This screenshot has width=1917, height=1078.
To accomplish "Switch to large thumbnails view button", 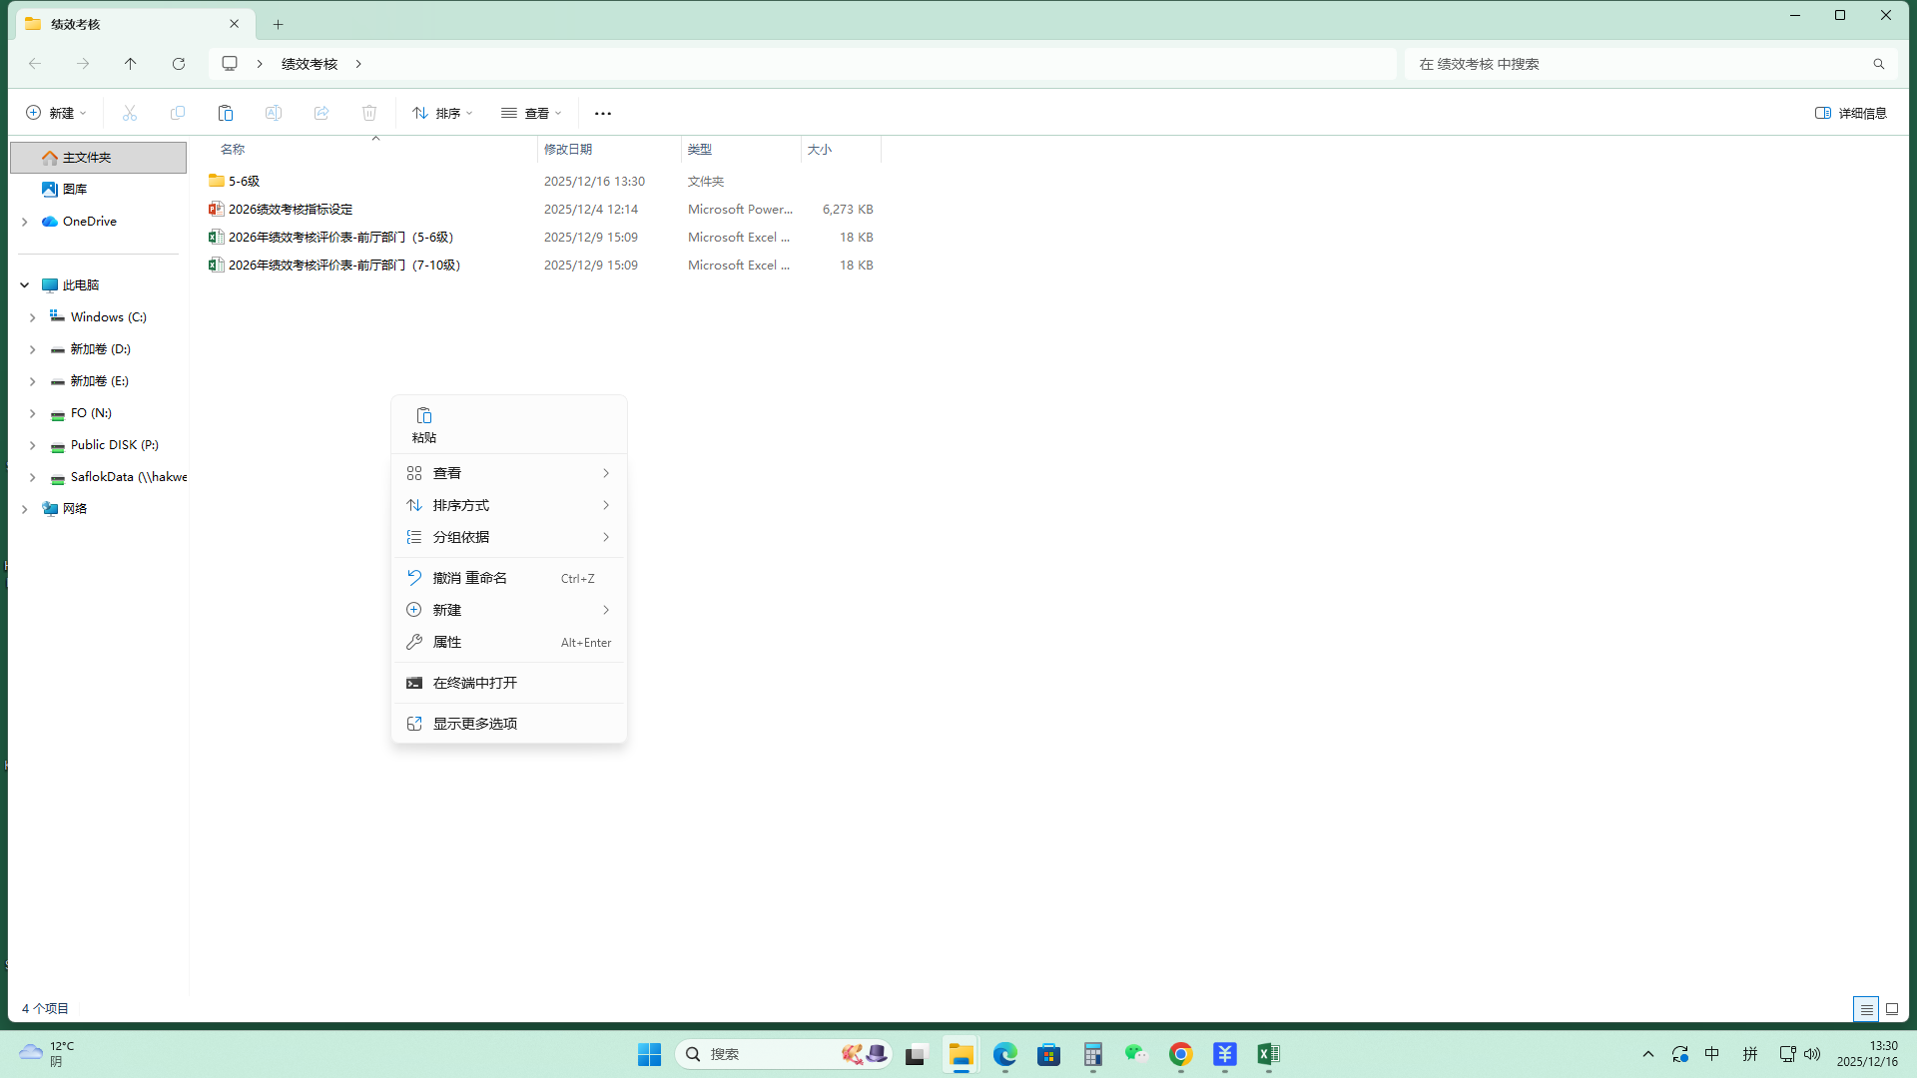I will coord(1892,1009).
